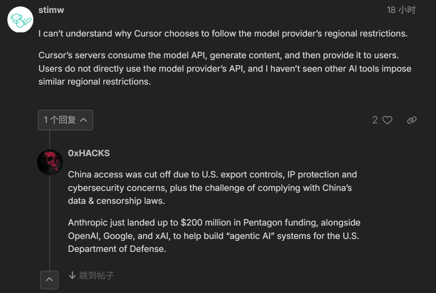Open stimw username profile
The width and height of the screenshot is (436, 293).
51,10
